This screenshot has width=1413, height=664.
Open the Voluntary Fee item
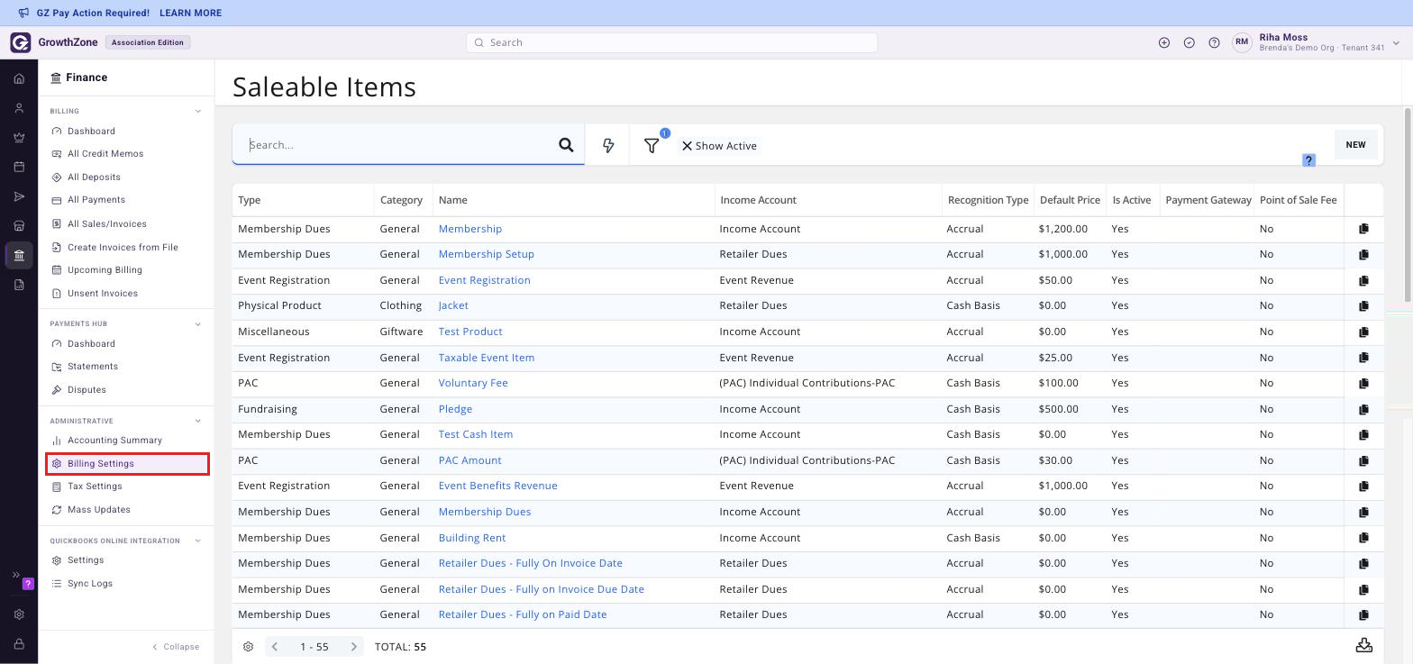(473, 383)
